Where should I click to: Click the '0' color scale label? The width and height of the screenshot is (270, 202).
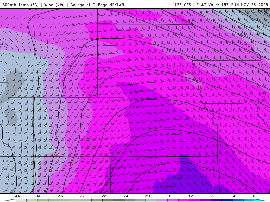(254, 196)
